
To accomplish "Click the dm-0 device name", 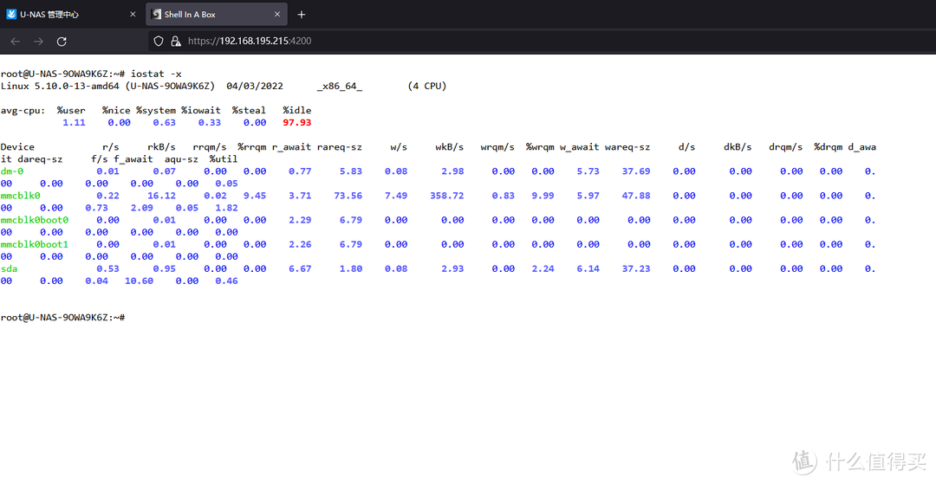I will pos(12,171).
